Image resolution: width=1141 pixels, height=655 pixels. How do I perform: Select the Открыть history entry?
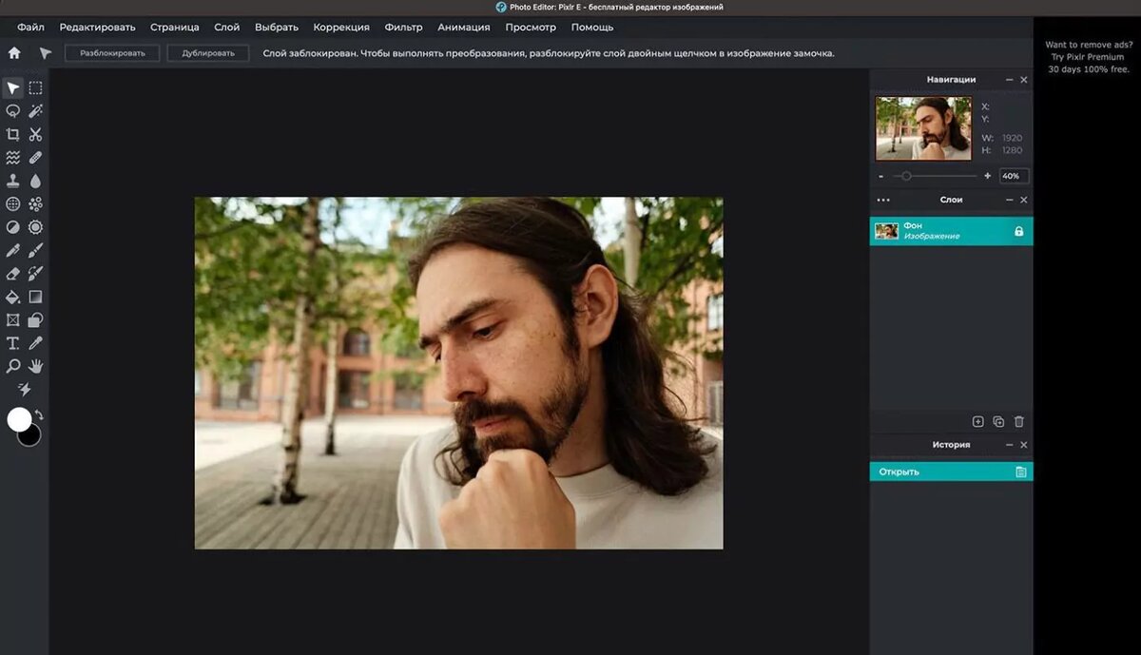click(951, 472)
